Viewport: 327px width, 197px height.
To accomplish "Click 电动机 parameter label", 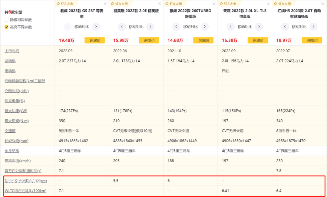I will click(10, 71).
